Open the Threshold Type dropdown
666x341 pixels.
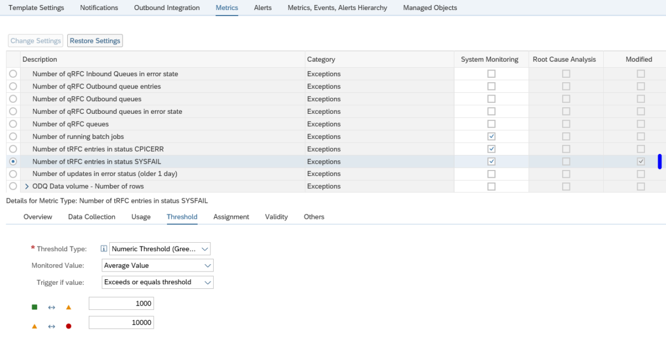pos(205,248)
